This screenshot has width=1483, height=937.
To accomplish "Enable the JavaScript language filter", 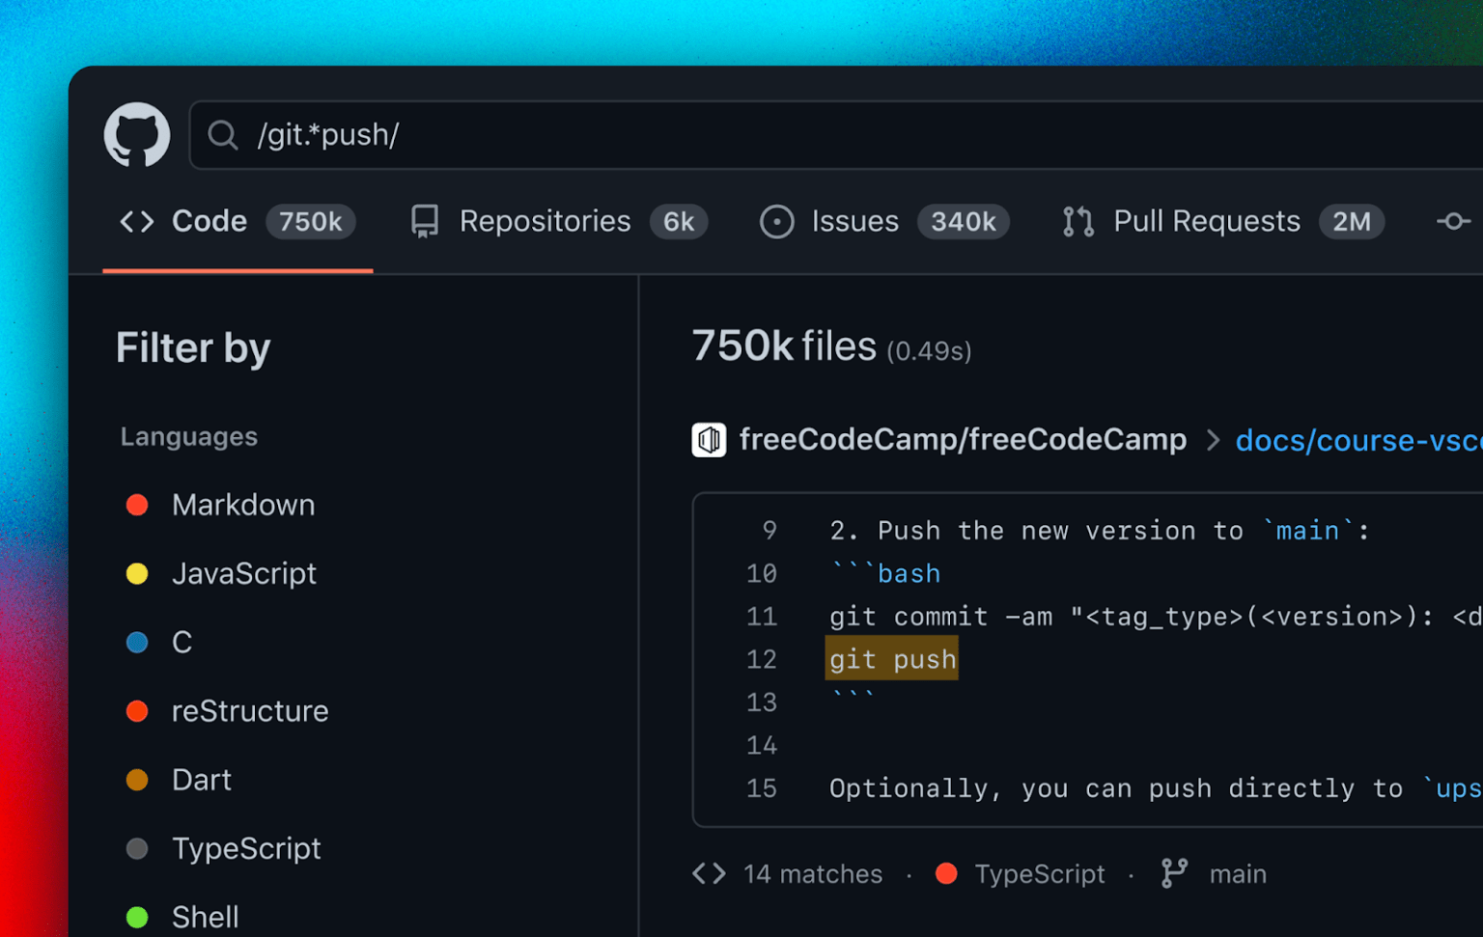I will [244, 573].
